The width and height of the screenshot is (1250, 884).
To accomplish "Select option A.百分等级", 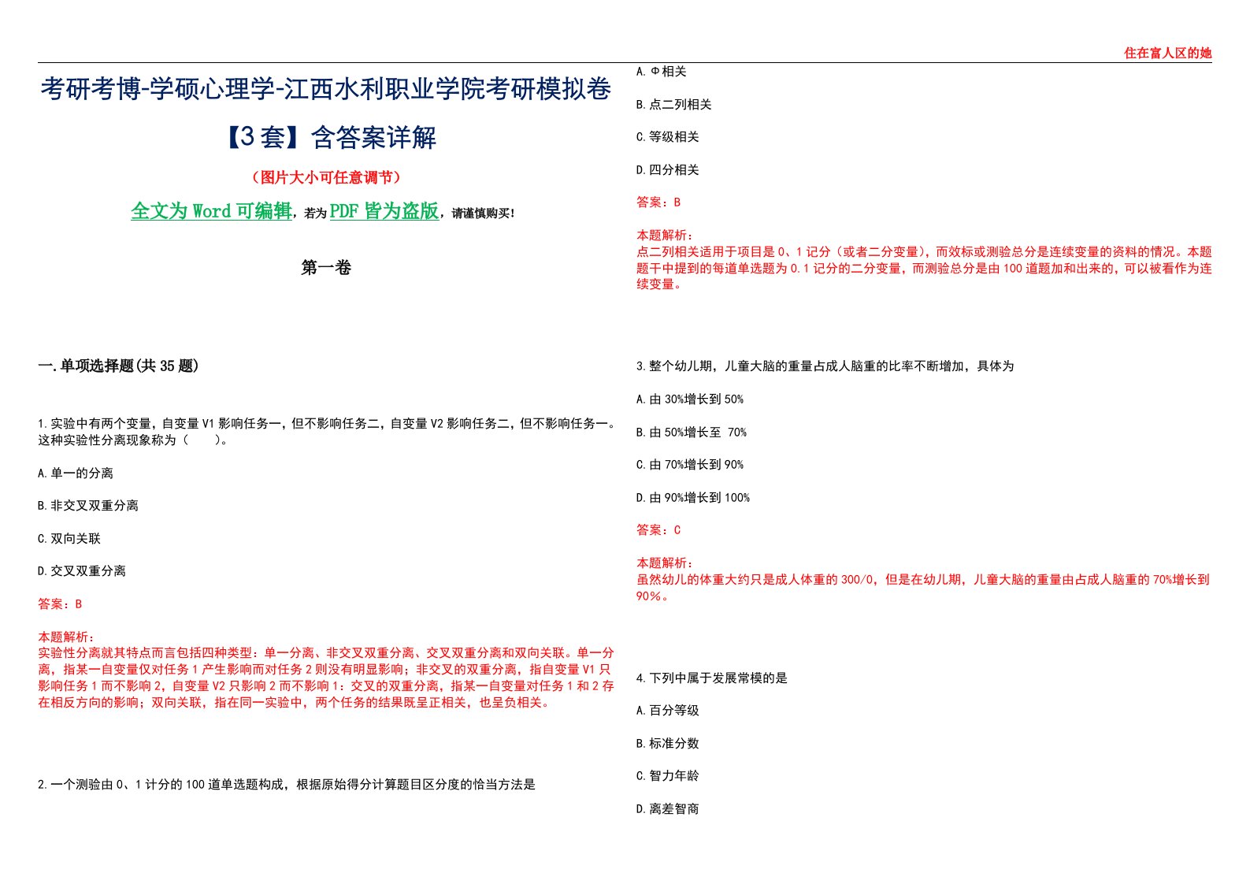I will click(668, 711).
